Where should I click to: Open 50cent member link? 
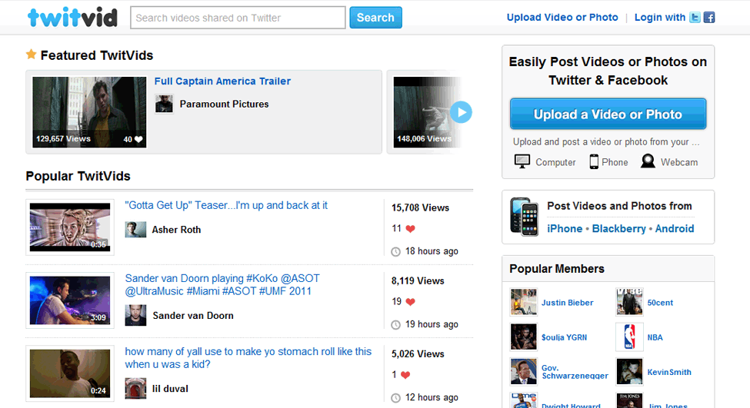point(660,303)
